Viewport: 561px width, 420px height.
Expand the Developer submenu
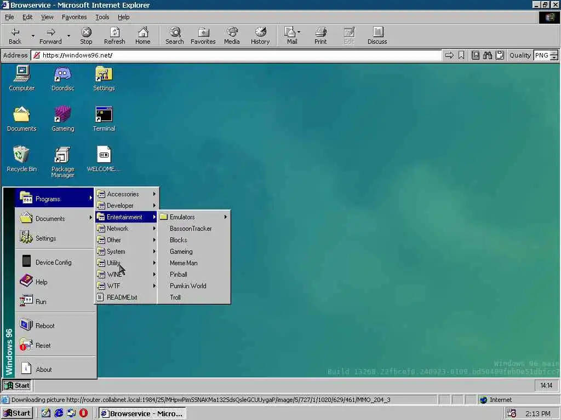pos(127,206)
